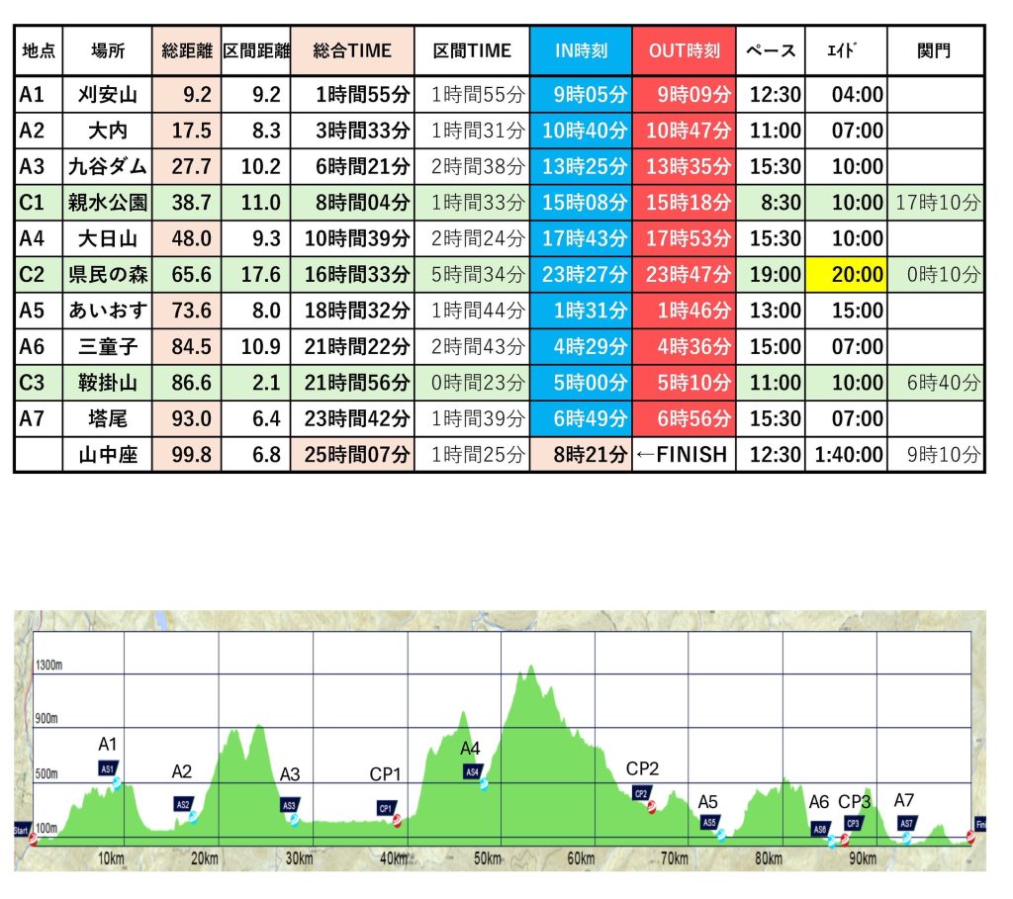Click the AS1 flag marker on elevation chart
The image size is (1013, 899).
pos(108,767)
